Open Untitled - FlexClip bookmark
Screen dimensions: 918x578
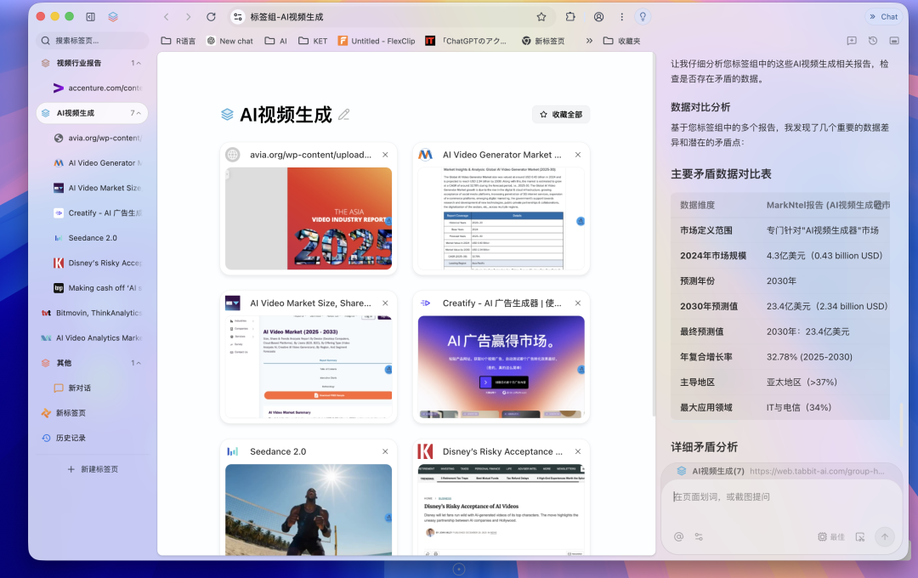click(377, 41)
